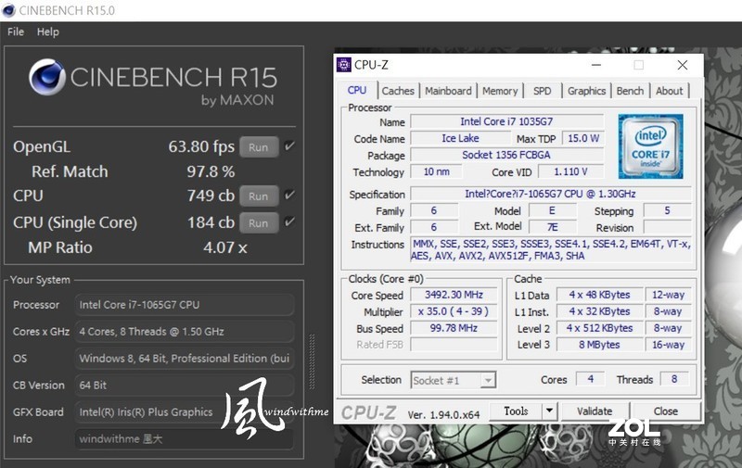The image size is (742, 468).
Task: Click the L1 Inst. value 4 x 32 KBytes
Action: [599, 311]
